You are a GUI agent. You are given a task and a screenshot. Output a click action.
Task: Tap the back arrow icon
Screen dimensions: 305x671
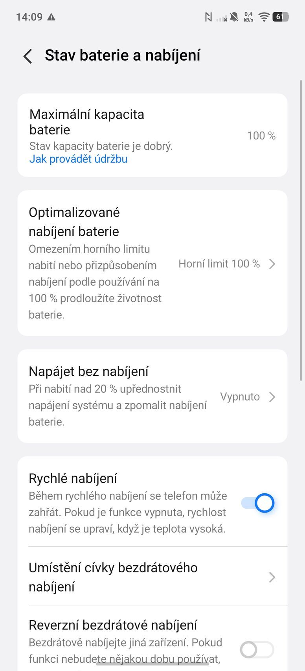[28, 56]
